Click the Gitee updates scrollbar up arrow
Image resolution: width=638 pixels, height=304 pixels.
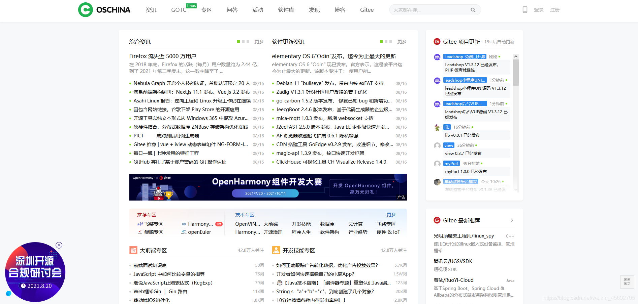point(516,56)
